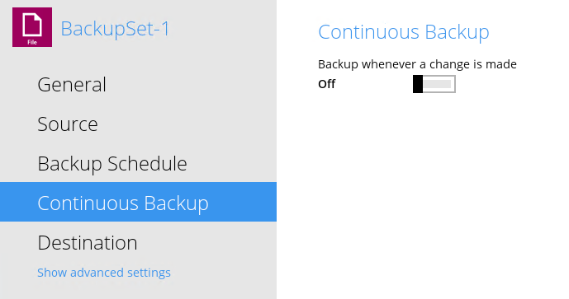Select the BackupSet-1 title text
Image resolution: width=569 pixels, height=299 pixels.
click(x=115, y=29)
